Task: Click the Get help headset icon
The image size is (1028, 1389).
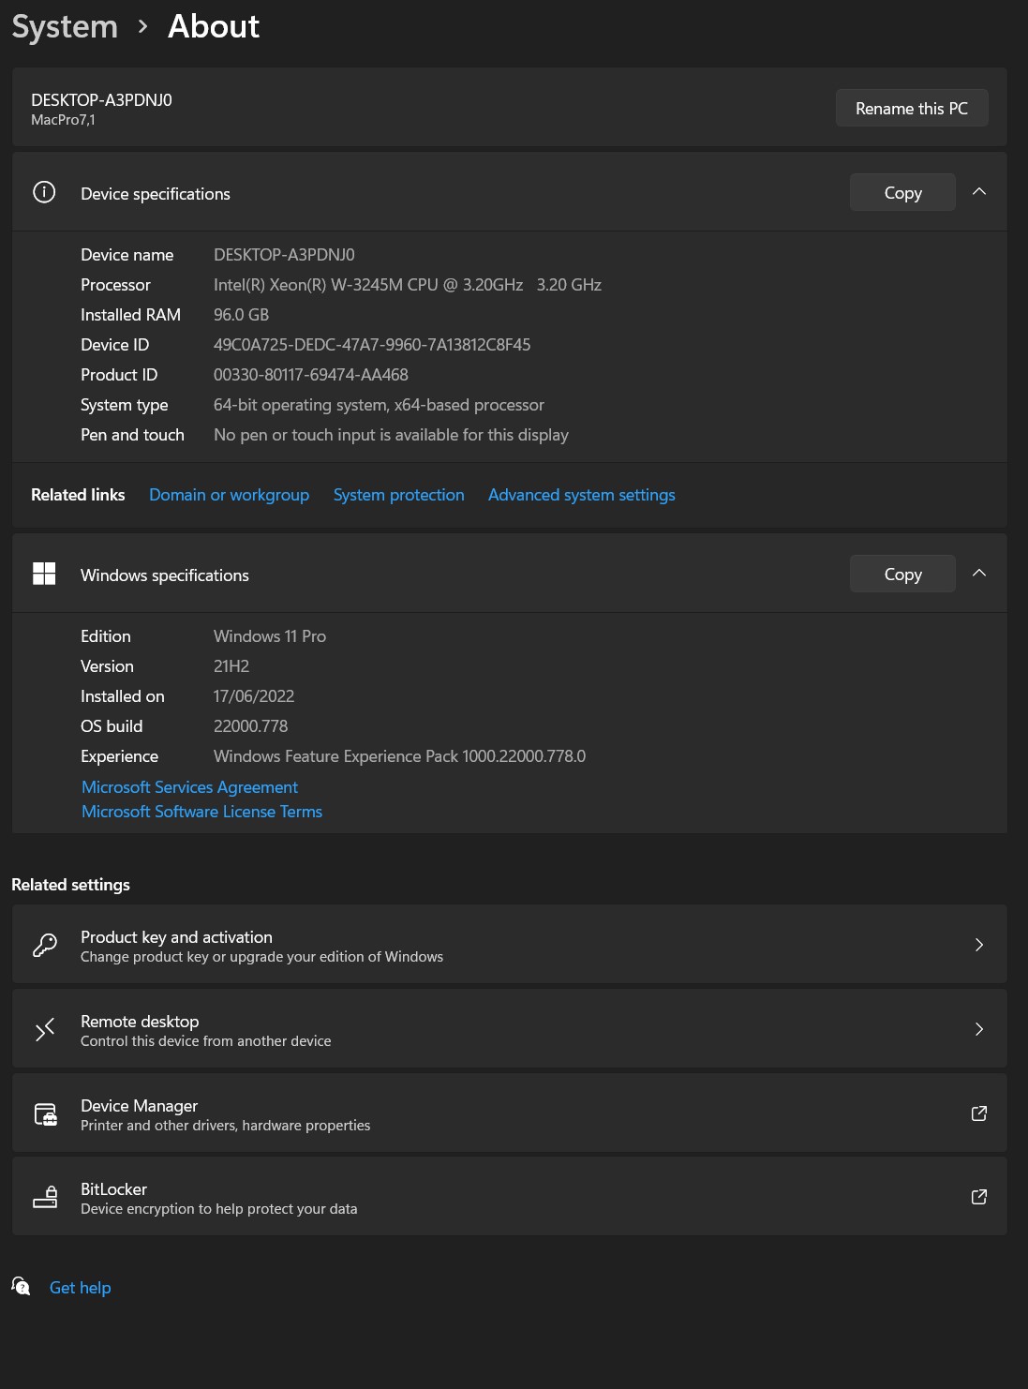Action: (x=22, y=1286)
